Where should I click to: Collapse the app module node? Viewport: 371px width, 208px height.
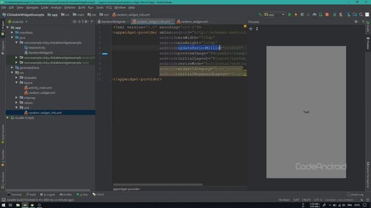click(8, 28)
